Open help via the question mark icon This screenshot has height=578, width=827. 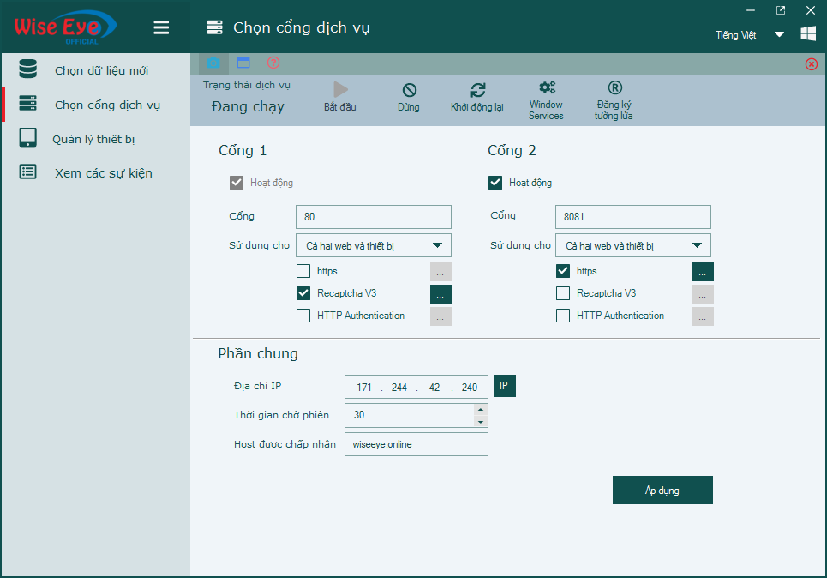[273, 63]
